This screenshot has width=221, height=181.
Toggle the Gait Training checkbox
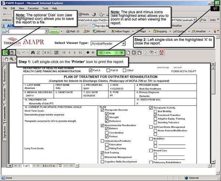tap(102, 153)
